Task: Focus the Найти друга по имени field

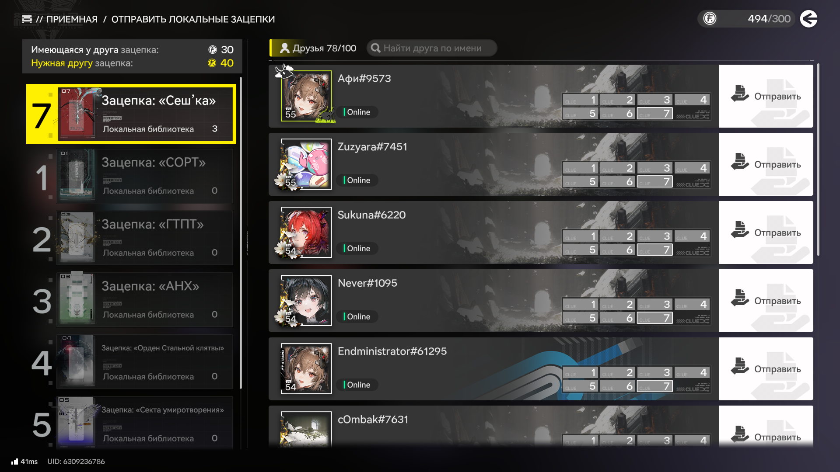Action: pyautogui.click(x=432, y=48)
